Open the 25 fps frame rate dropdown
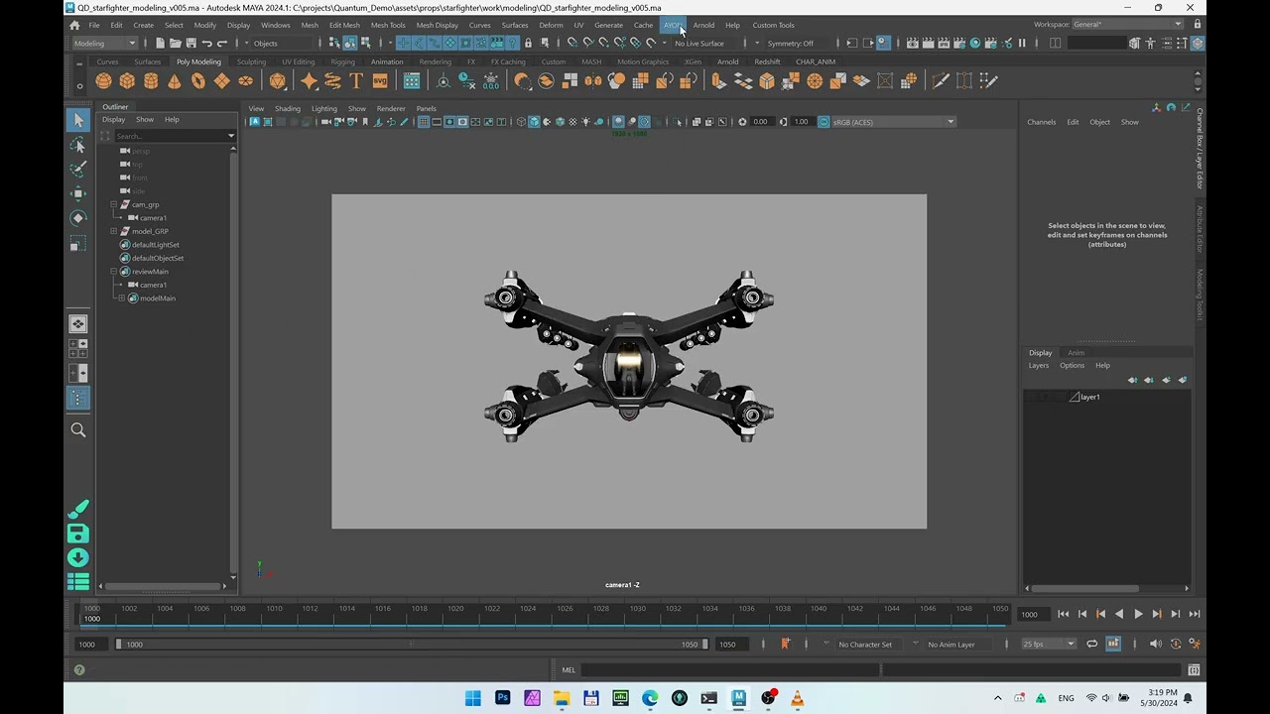The height and width of the screenshot is (714, 1270). pyautogui.click(x=1048, y=644)
